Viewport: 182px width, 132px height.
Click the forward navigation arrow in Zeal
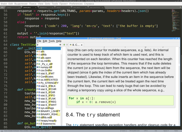(x=67, y=45)
